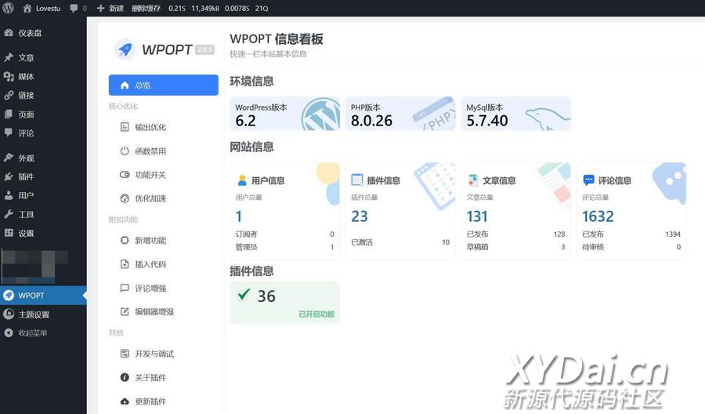The width and height of the screenshot is (705, 414).
Task: Click the WordPress logo in admin bar
Action: (x=8, y=8)
